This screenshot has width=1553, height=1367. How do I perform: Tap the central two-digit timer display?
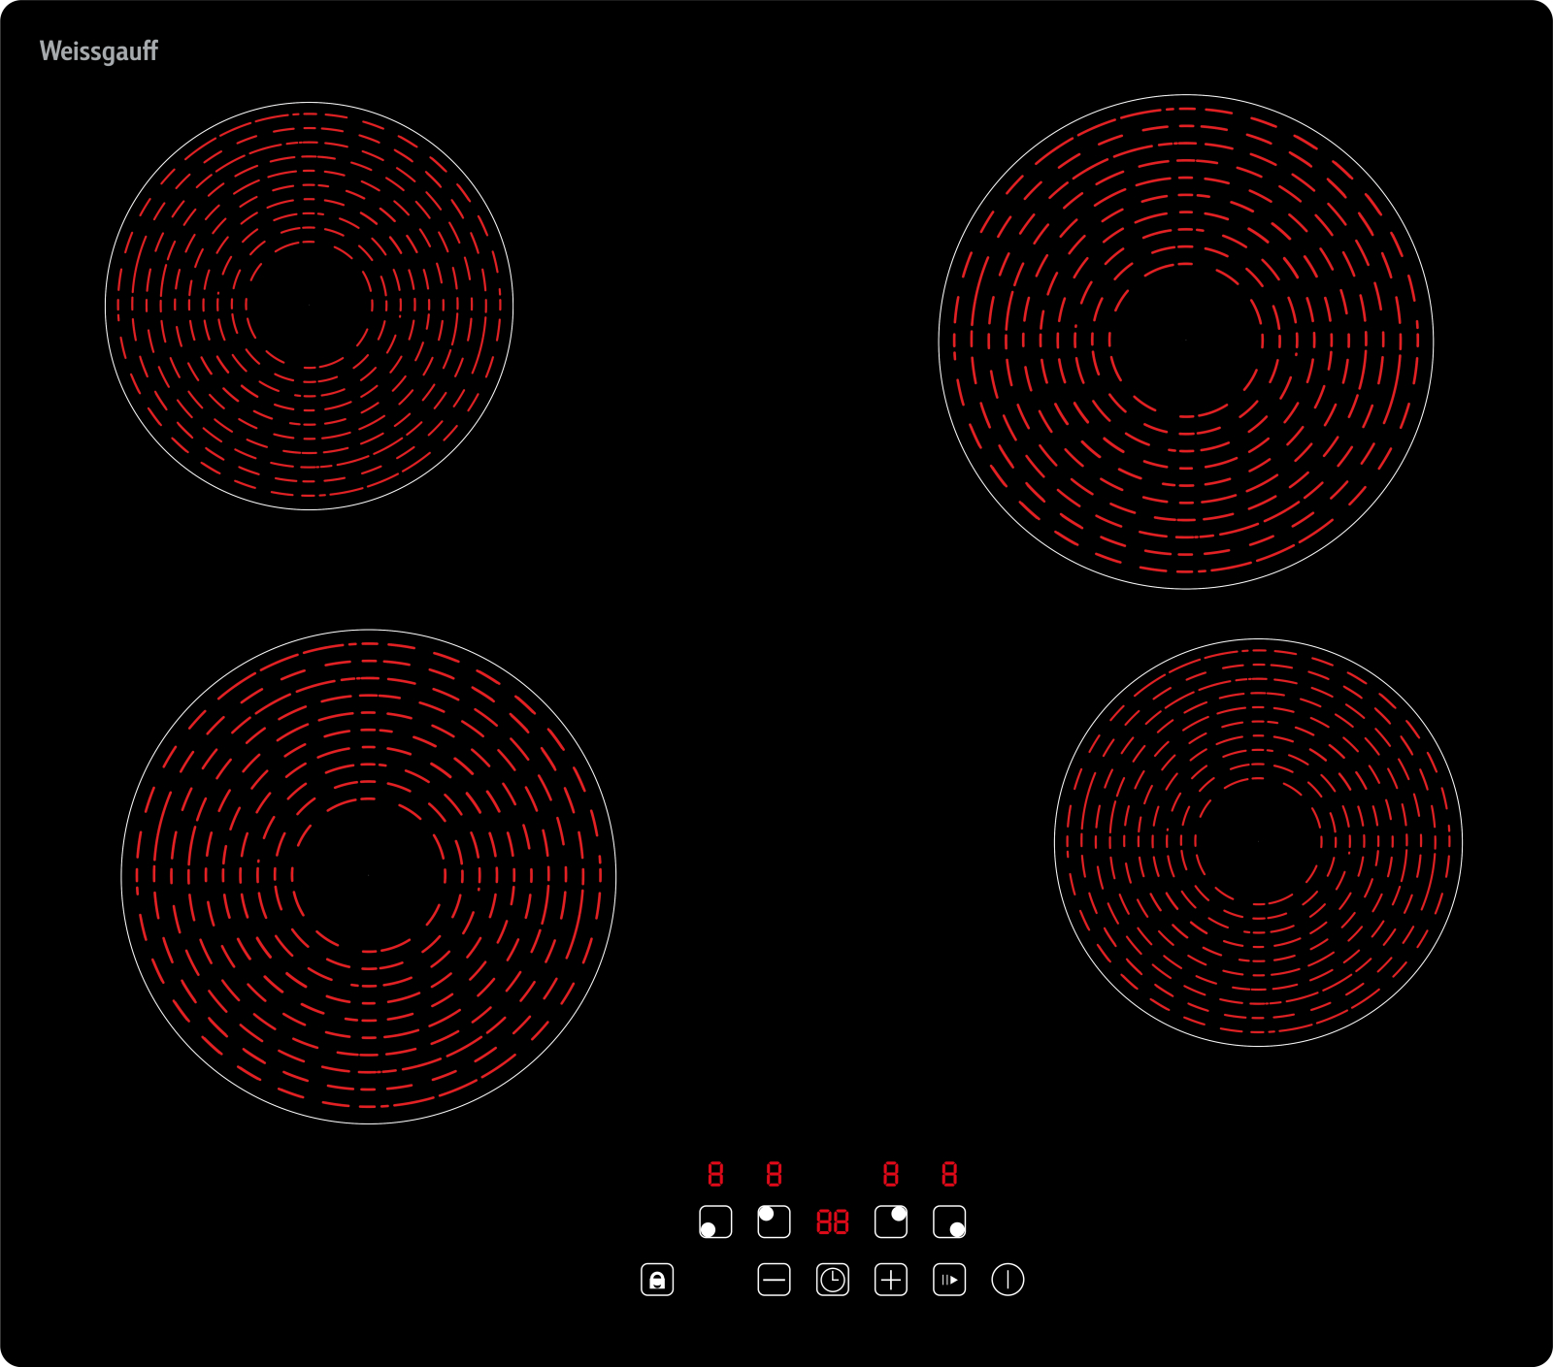(x=832, y=1221)
